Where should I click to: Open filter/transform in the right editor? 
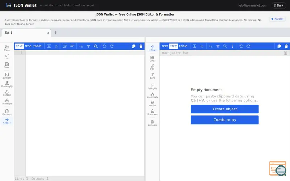tap(218, 46)
